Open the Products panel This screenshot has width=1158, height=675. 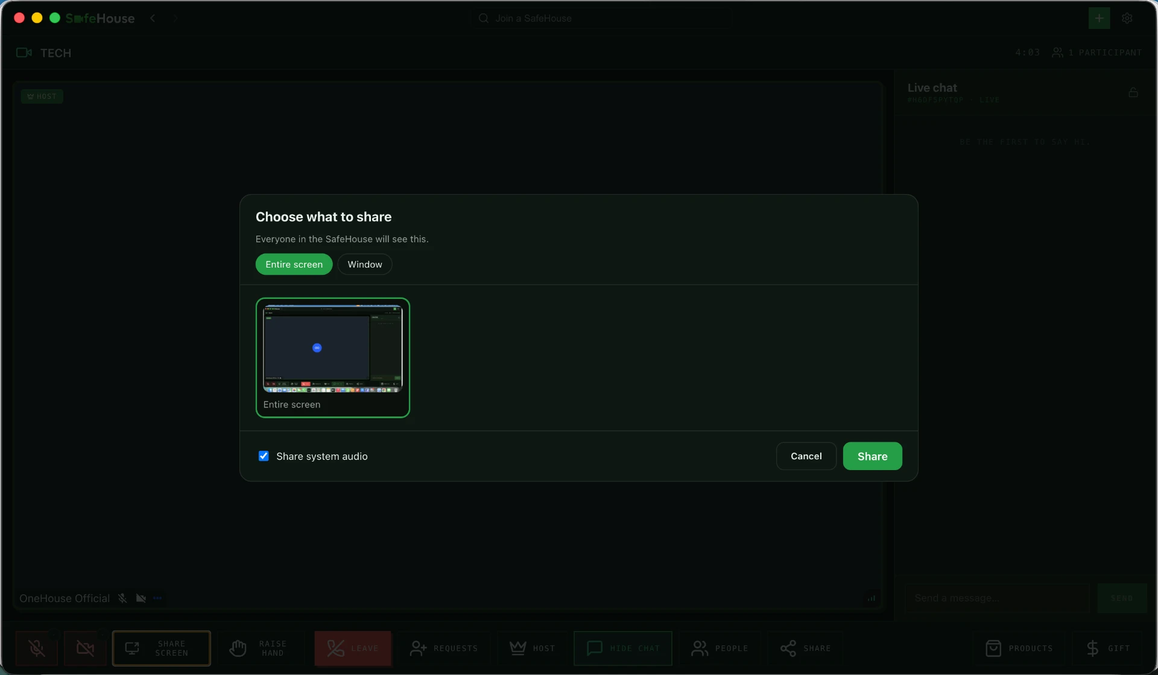coord(1019,648)
